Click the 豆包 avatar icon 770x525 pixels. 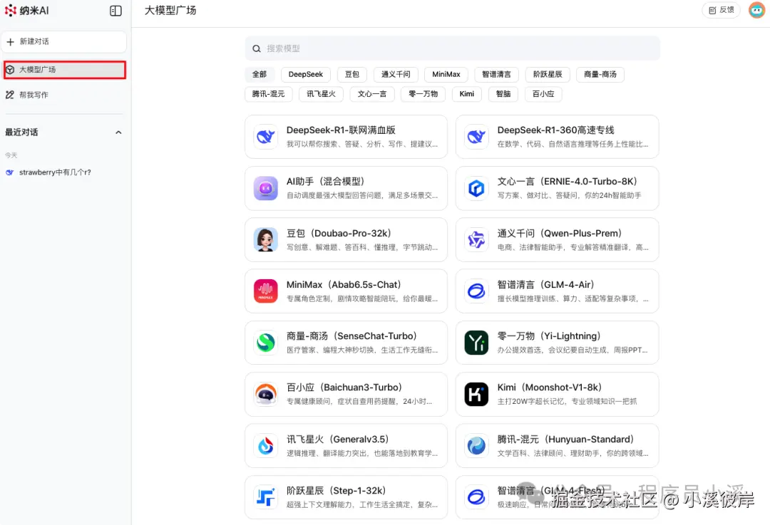coord(265,239)
